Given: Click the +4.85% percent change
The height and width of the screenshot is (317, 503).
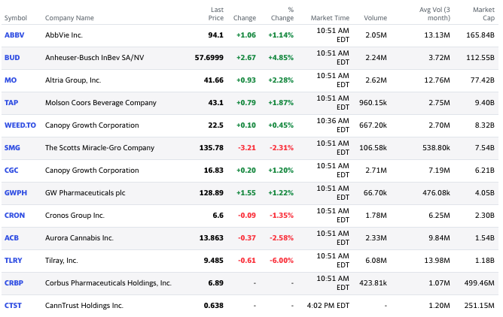Looking at the screenshot, I should click(281, 58).
